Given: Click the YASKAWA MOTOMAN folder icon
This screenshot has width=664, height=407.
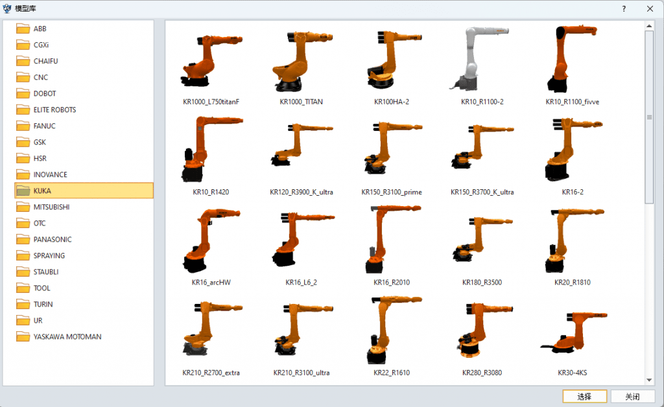Looking at the screenshot, I should pos(23,336).
